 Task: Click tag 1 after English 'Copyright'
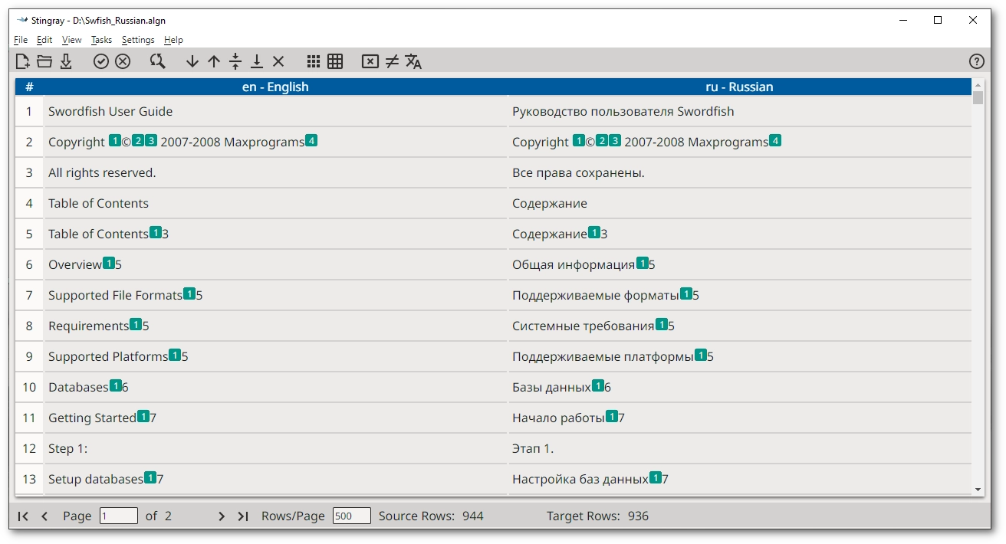tap(115, 140)
